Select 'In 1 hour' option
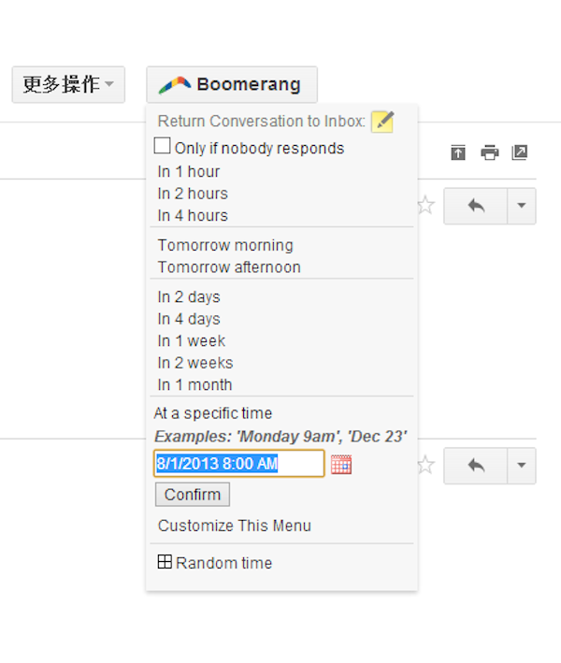Image resolution: width=561 pixels, height=663 pixels. pyautogui.click(x=189, y=172)
